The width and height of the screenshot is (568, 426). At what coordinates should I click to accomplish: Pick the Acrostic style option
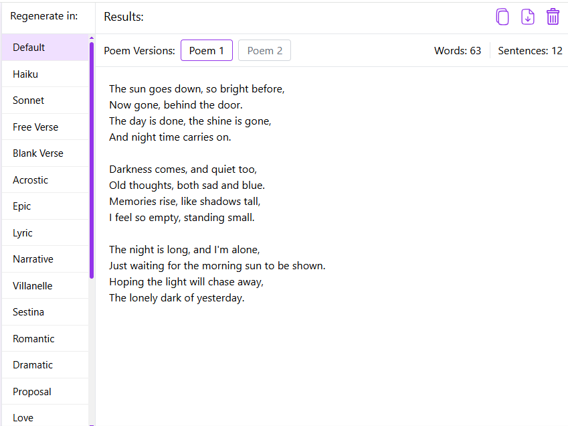pos(45,180)
